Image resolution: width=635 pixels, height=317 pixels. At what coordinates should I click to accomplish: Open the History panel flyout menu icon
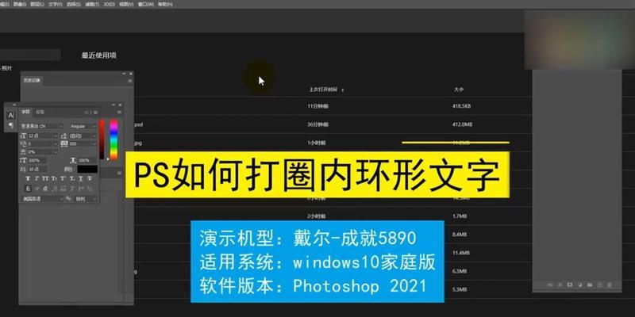click(x=130, y=81)
